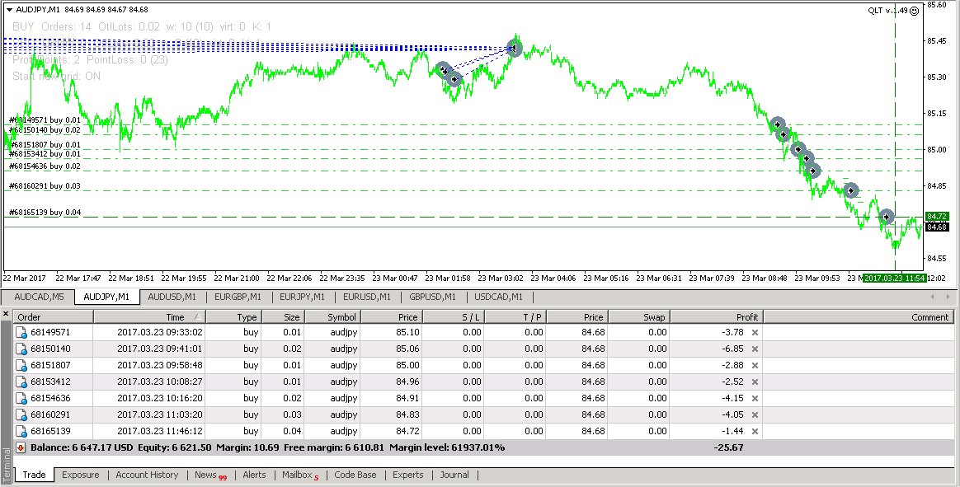The height and width of the screenshot is (487, 960).
Task: Open the Code Base tab
Action: [x=355, y=475]
